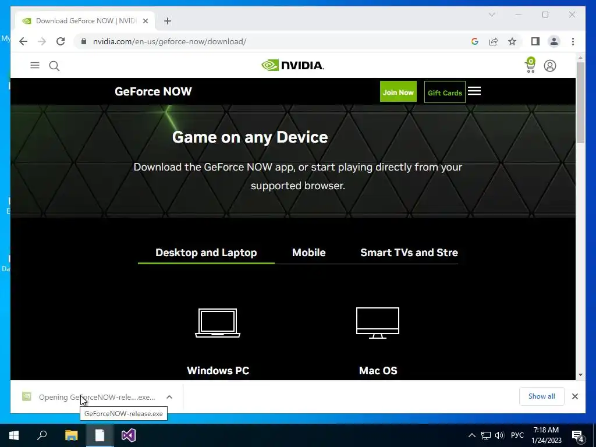Open network status tray icon

tap(486, 435)
